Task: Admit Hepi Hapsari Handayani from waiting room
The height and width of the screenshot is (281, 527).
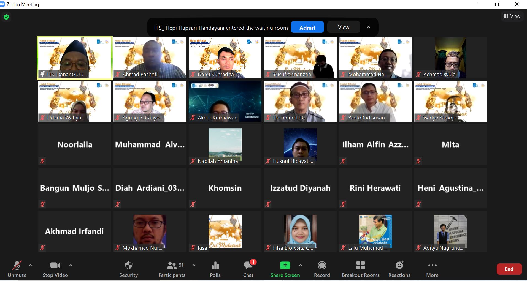Action: coord(307,27)
